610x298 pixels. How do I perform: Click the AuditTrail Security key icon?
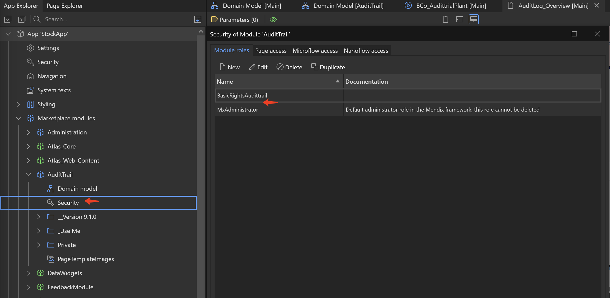coord(51,203)
